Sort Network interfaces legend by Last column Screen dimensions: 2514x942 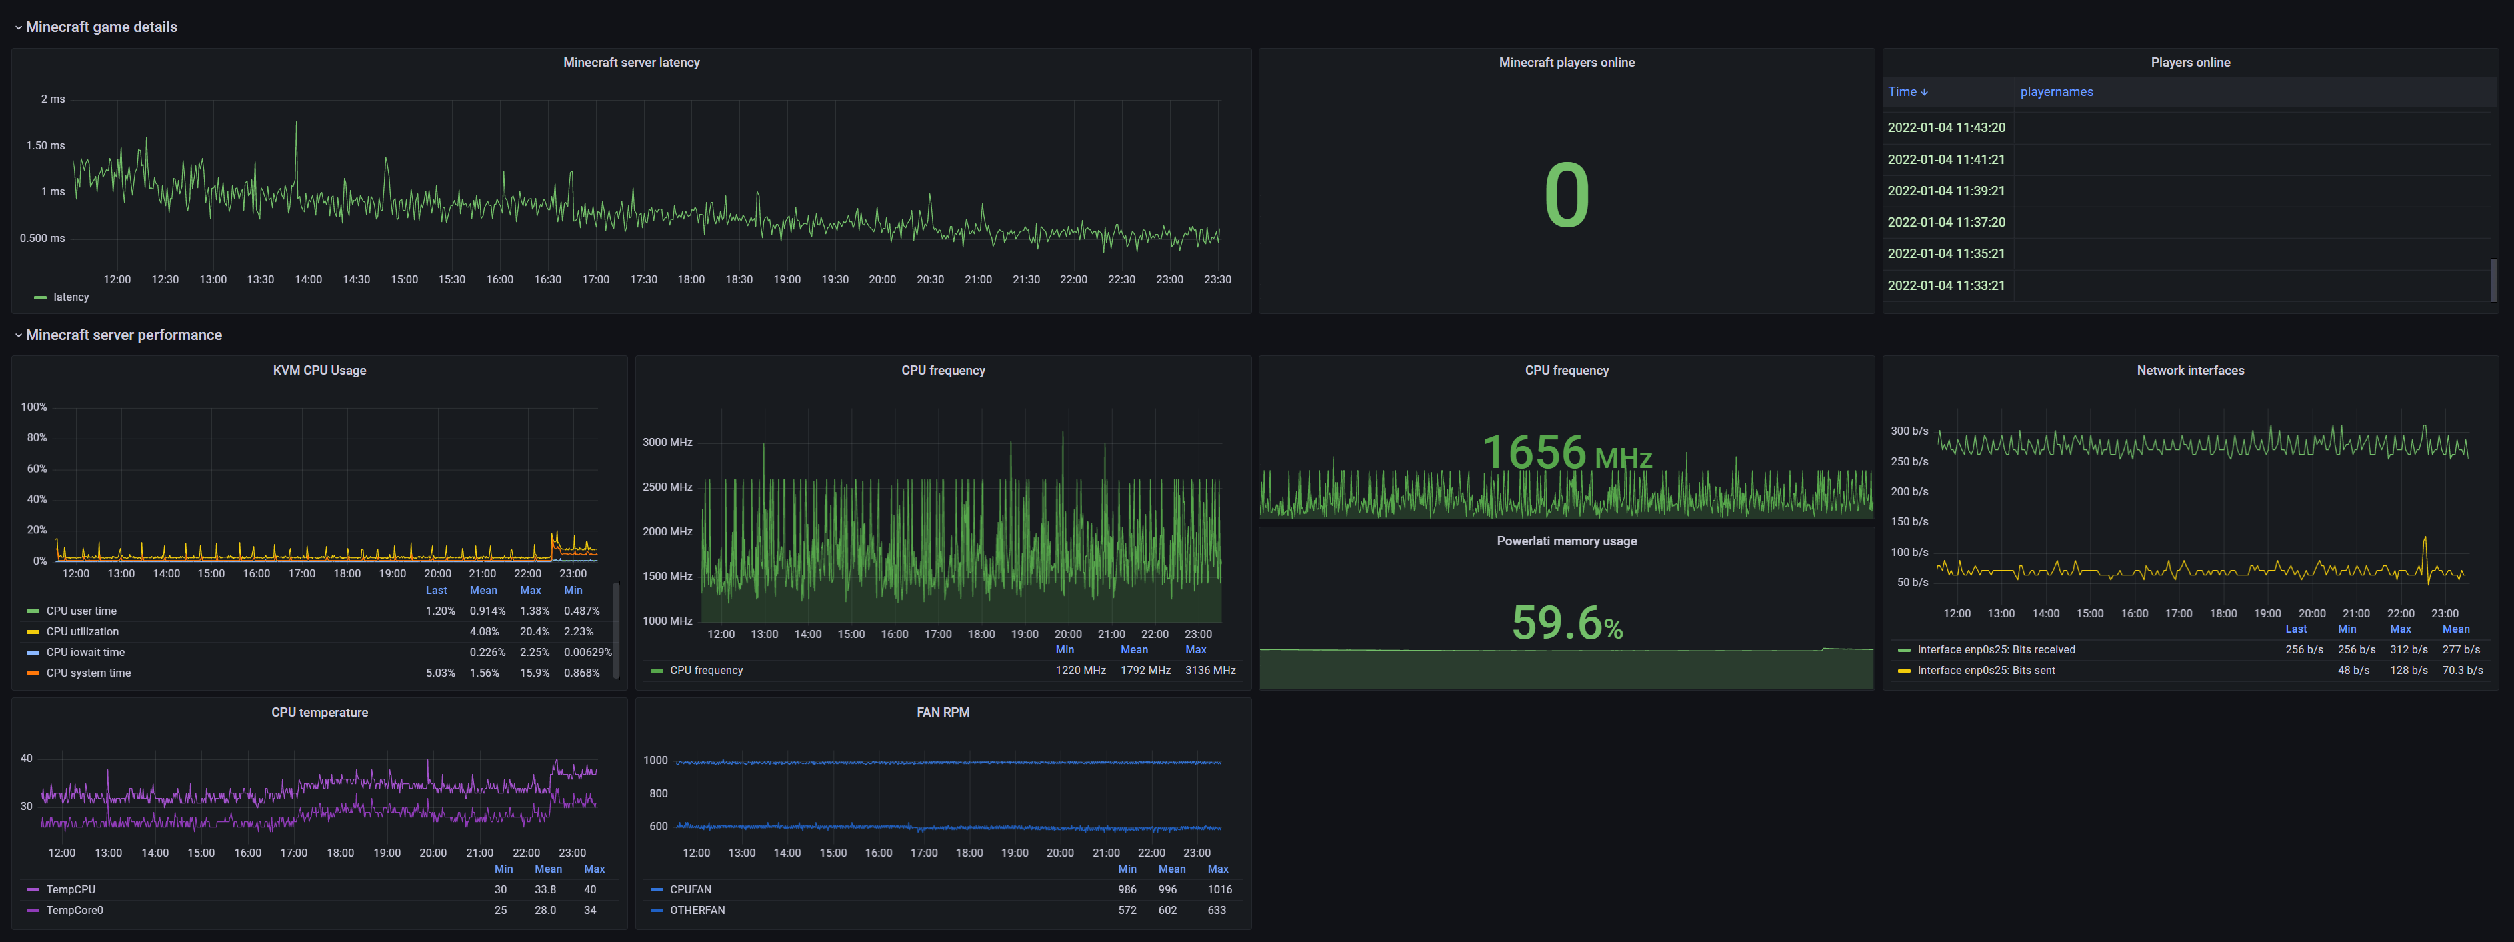2295,629
